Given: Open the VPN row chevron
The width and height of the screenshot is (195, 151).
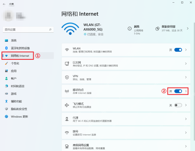Looking at the screenshot, I should tap(186, 77).
